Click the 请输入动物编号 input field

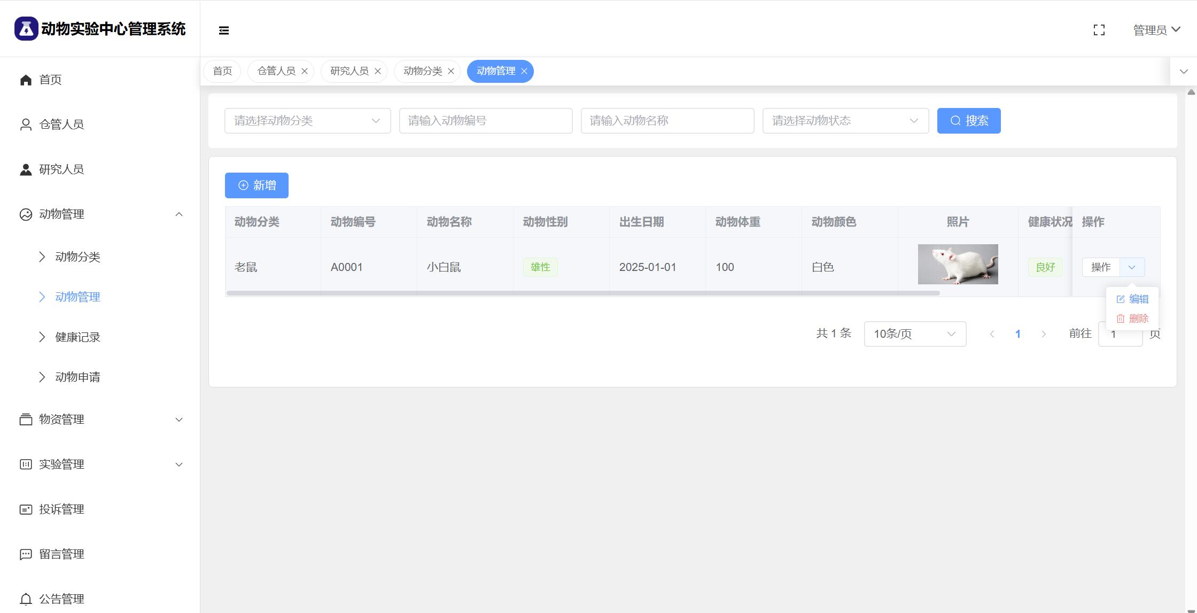click(485, 121)
